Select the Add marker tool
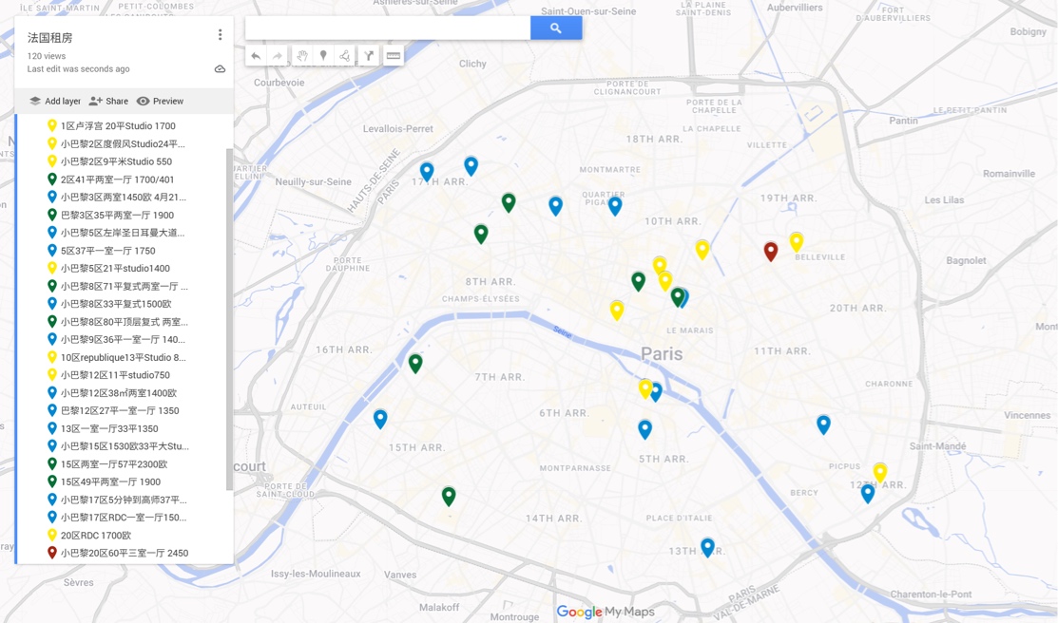This screenshot has width=1058, height=623. pos(323,56)
